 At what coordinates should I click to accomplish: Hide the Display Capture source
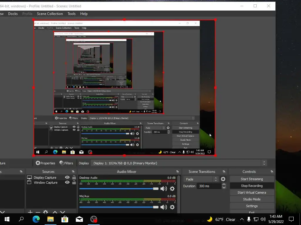(67, 177)
